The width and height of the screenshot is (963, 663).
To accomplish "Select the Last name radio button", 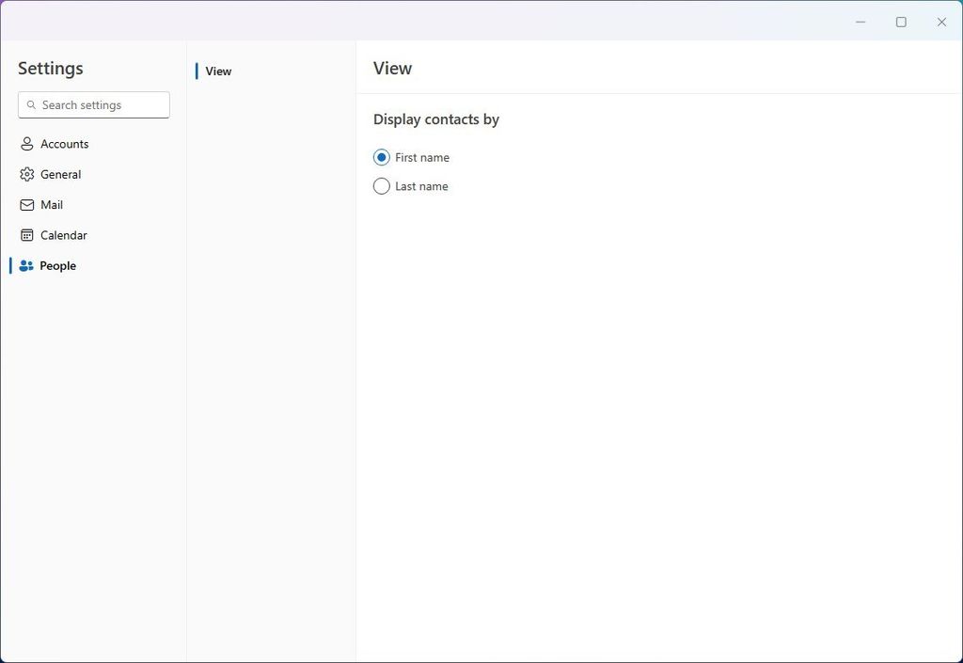I will [x=382, y=186].
